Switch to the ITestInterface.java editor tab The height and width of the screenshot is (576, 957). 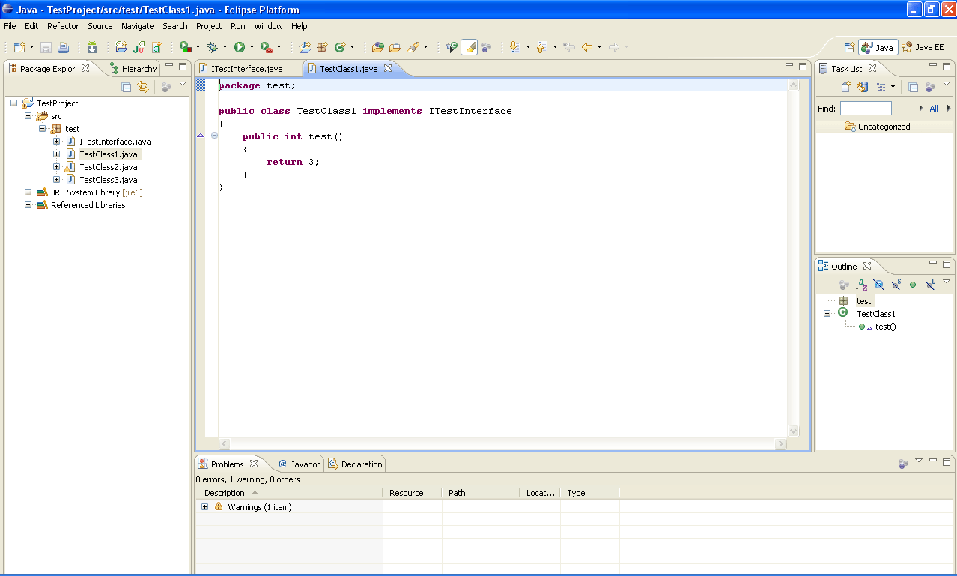tap(246, 69)
